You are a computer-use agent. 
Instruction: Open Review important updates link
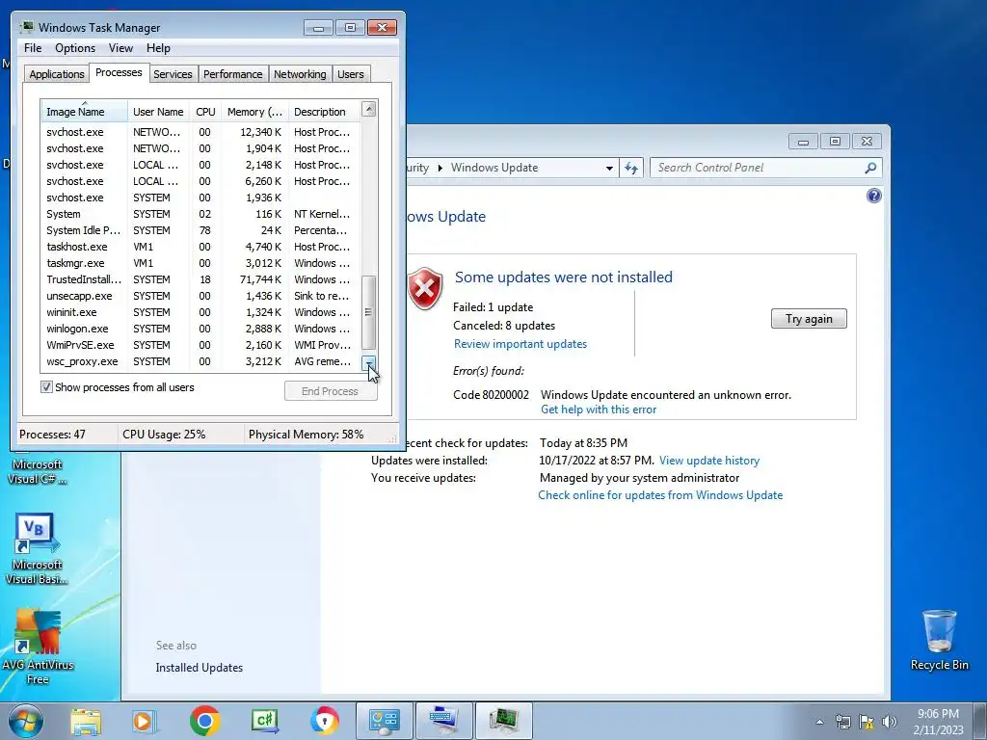pos(520,344)
